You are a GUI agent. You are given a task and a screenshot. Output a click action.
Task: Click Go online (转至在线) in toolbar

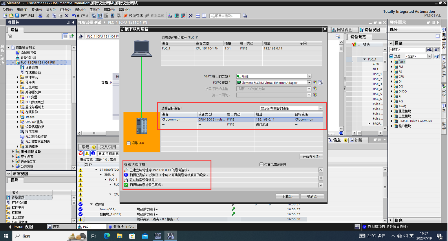[x=134, y=16]
